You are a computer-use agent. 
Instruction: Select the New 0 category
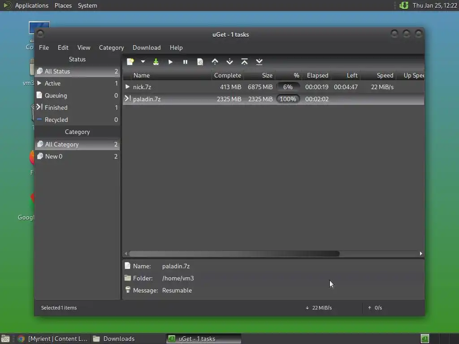[x=77, y=156]
